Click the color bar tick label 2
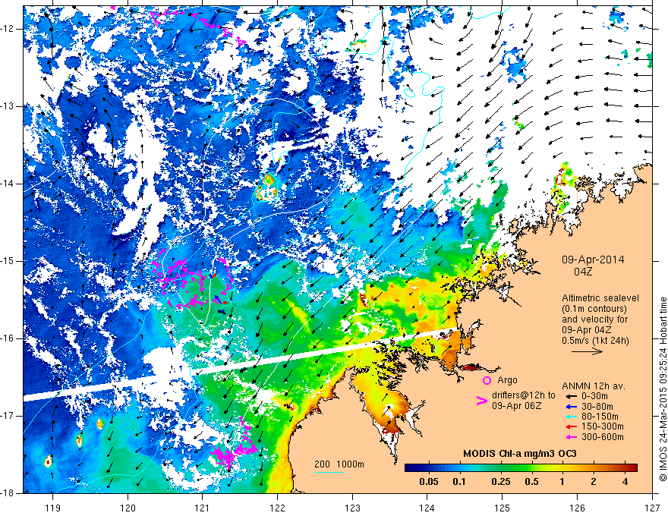This screenshot has height=516, width=668. pos(594,482)
